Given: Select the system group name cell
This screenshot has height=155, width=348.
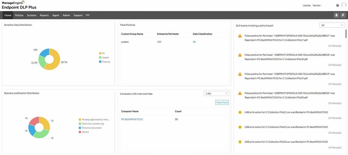Looking at the screenshot, I should (125, 42).
